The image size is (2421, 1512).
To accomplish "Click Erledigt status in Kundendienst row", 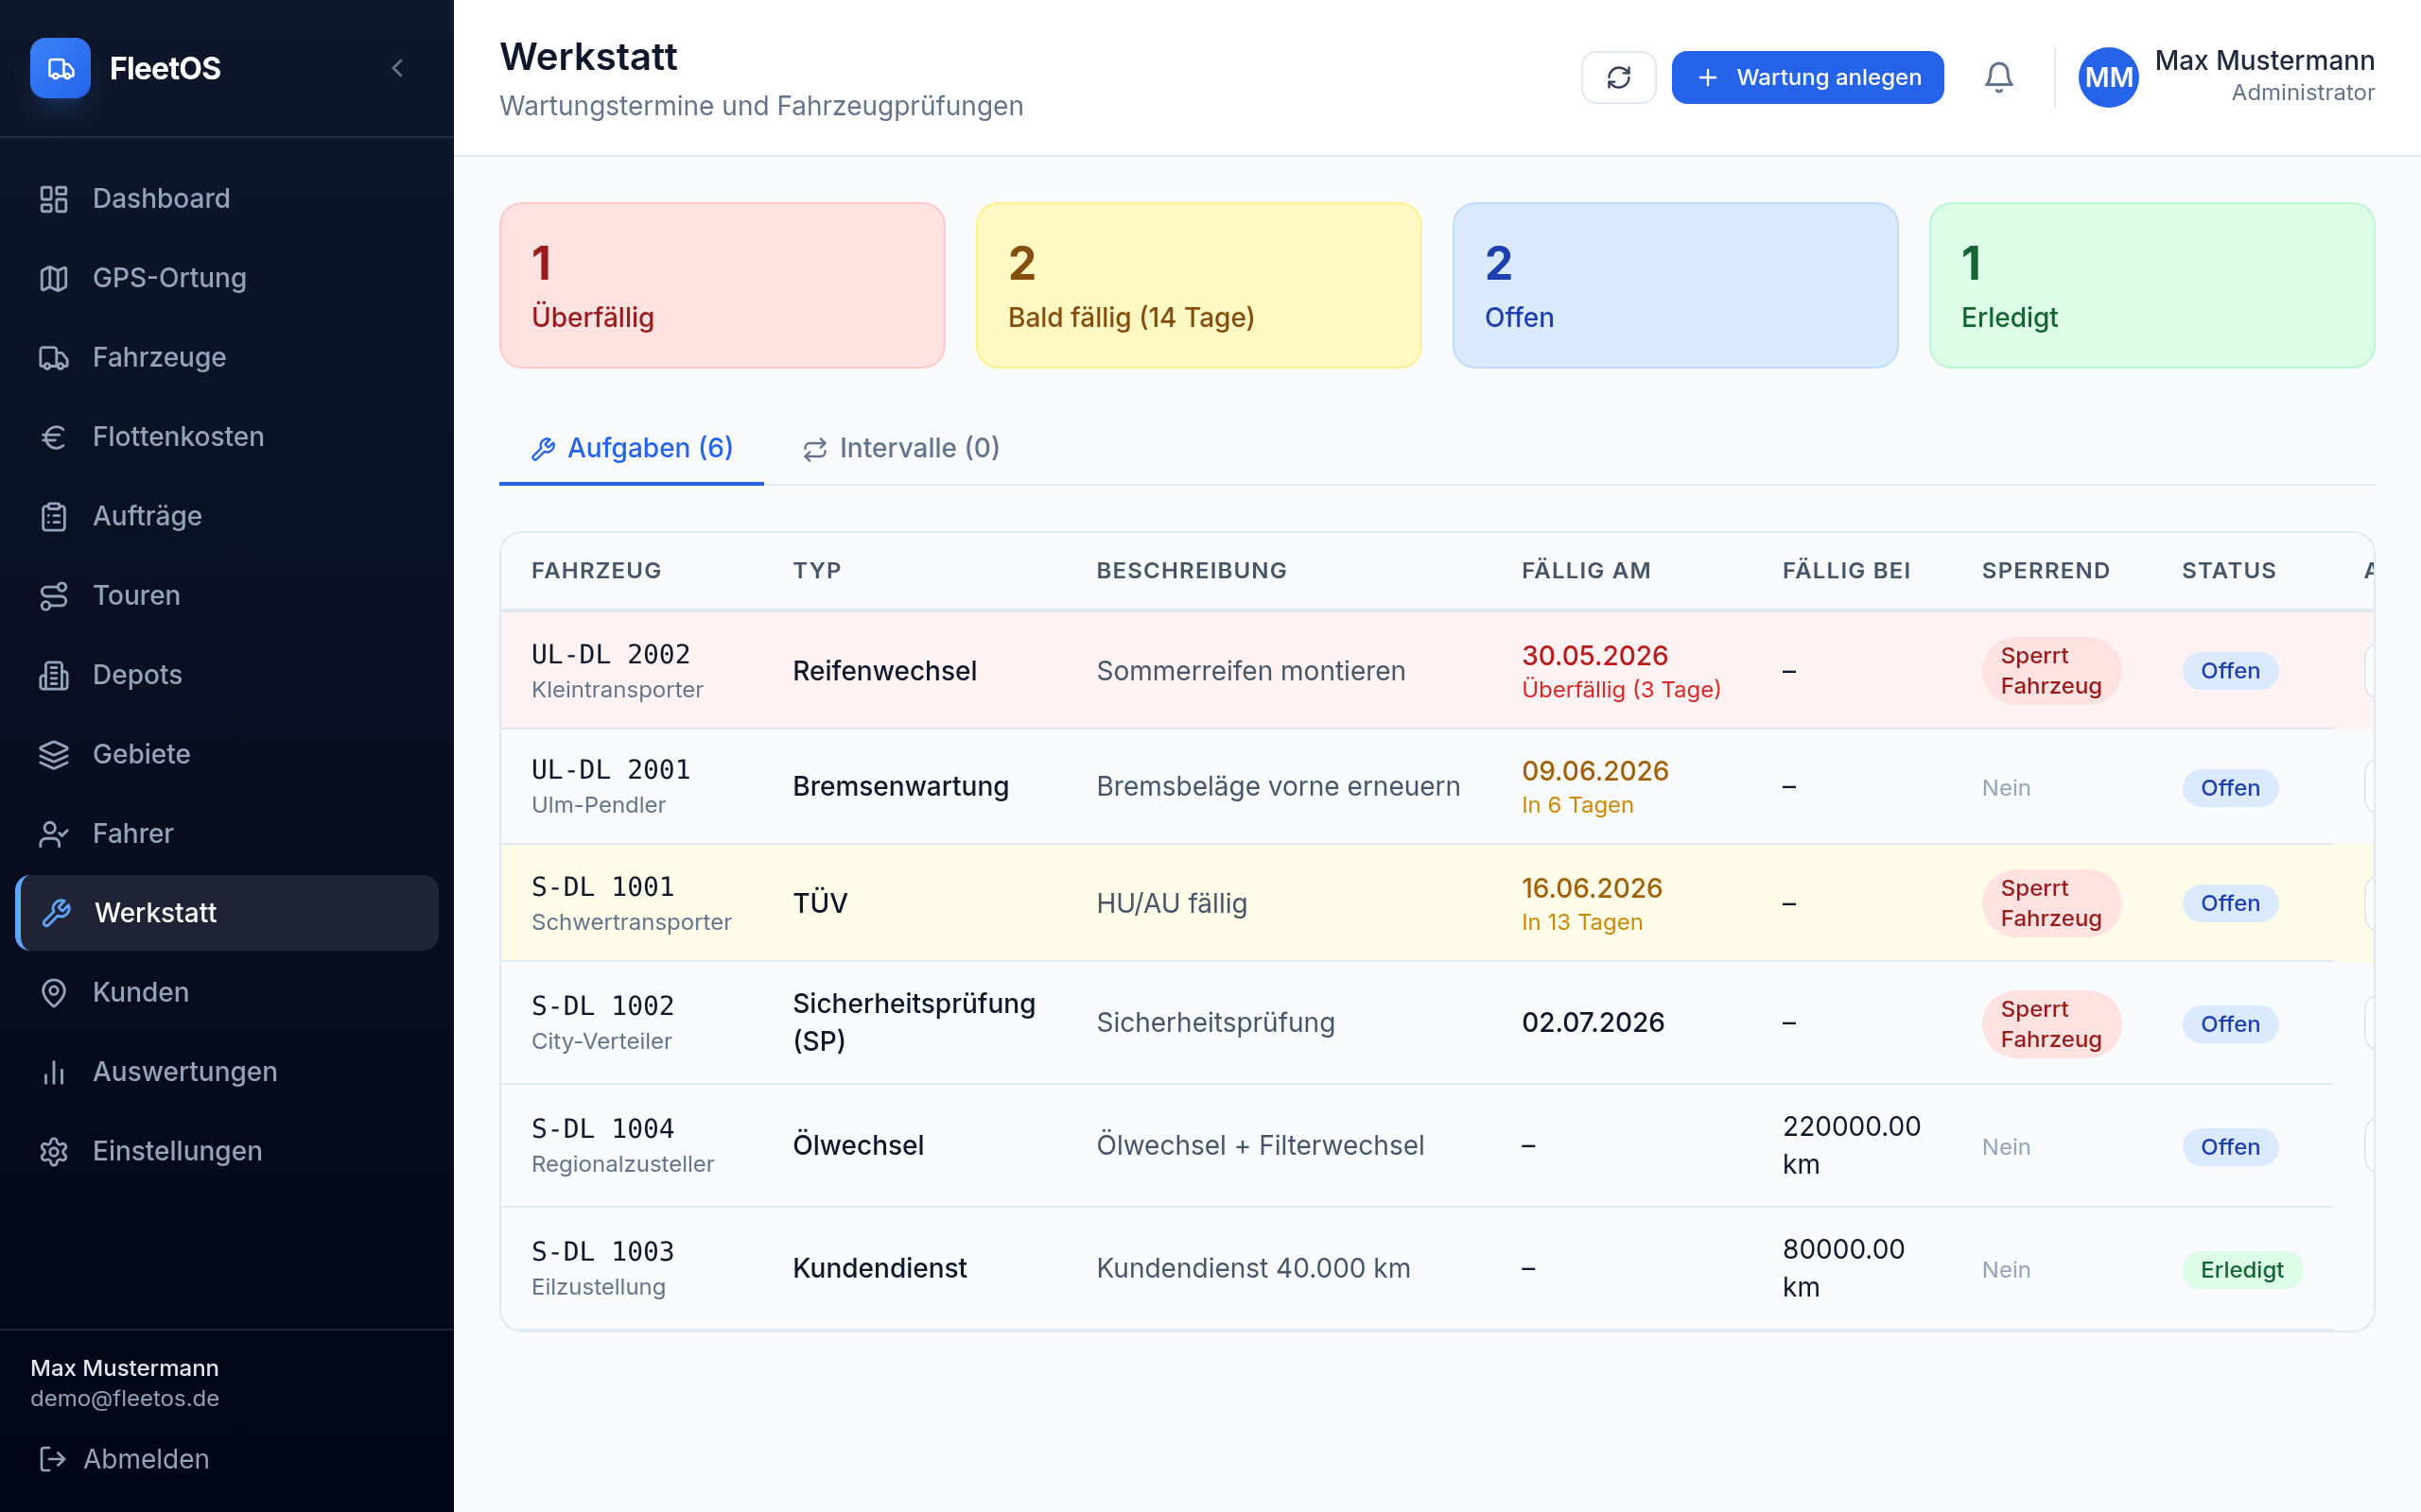I will click(x=2242, y=1270).
